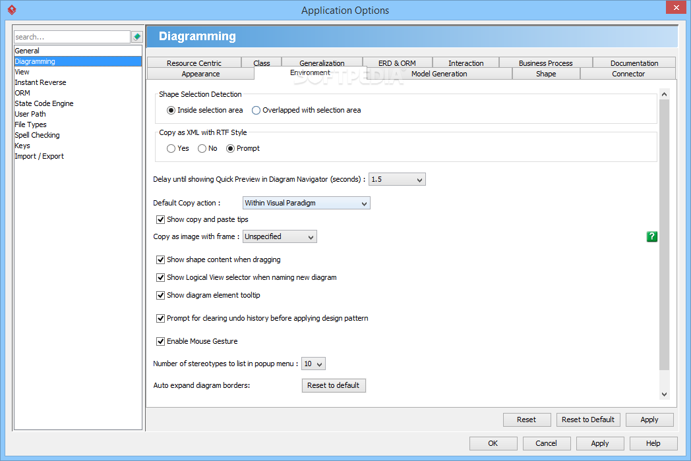Close the Application Options window

click(x=676, y=7)
